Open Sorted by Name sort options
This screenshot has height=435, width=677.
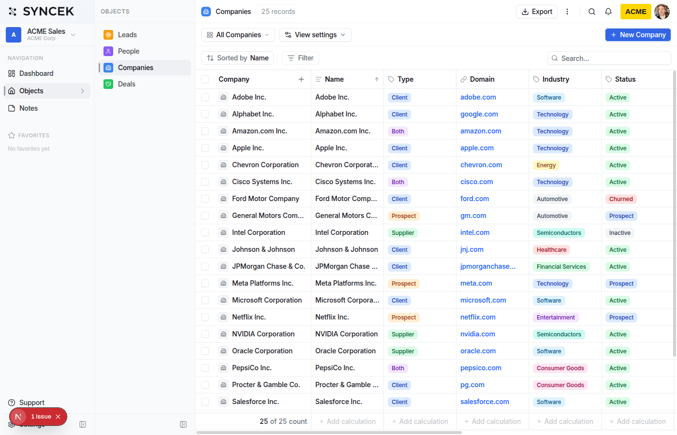click(237, 58)
